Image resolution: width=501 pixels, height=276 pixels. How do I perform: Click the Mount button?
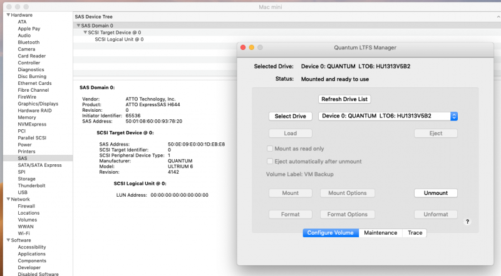291,193
